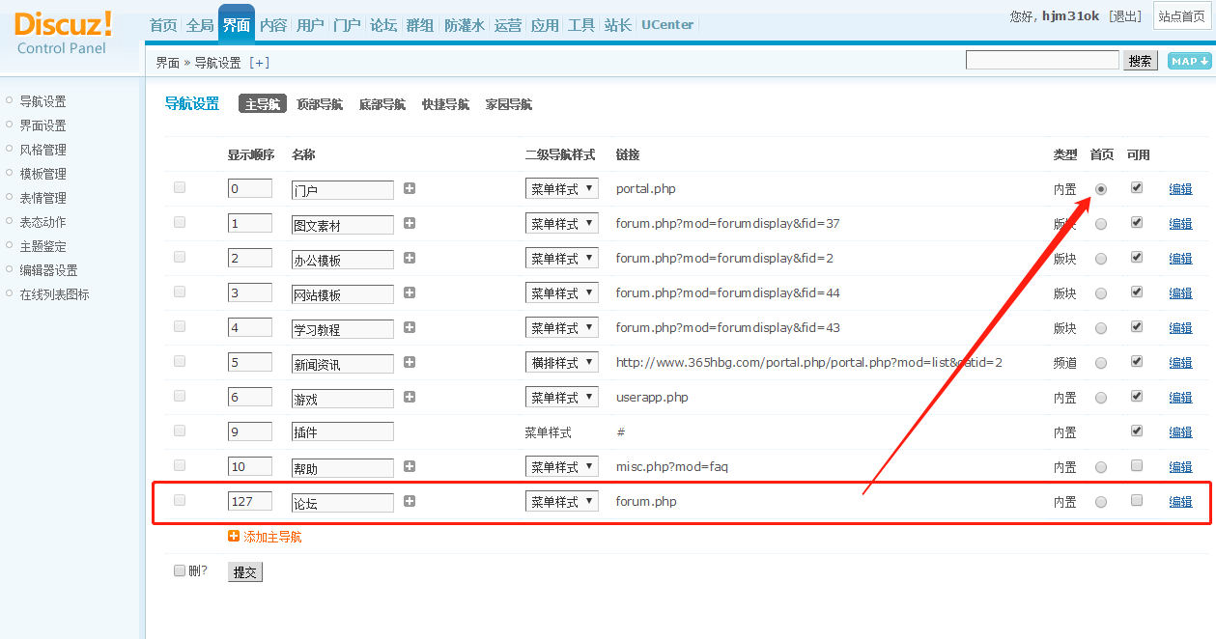Select 门户 as homepage radio button
Screen dimensions: 1216x639
pos(1101,189)
